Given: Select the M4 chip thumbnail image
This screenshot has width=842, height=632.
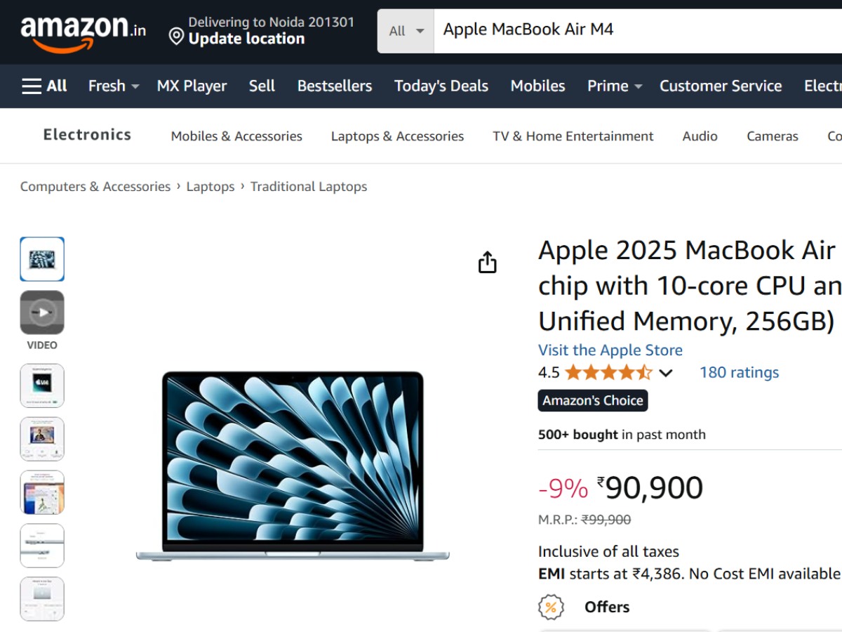Looking at the screenshot, I should pos(42,386).
